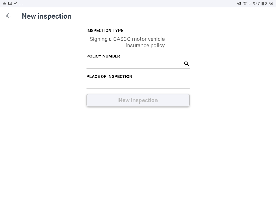Click the POLICY NUMBER label
Viewport: 276px width, 207px height.
[x=103, y=56]
